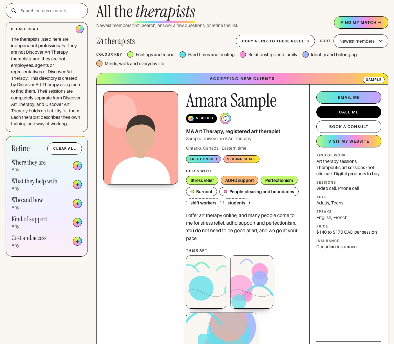Expand the Where they are filter
394x344 pixels.
click(x=77, y=166)
